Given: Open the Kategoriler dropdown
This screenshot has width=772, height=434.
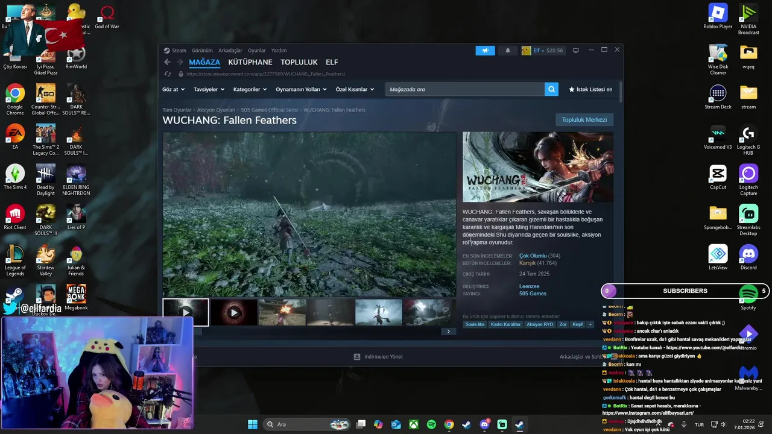Looking at the screenshot, I should point(250,89).
